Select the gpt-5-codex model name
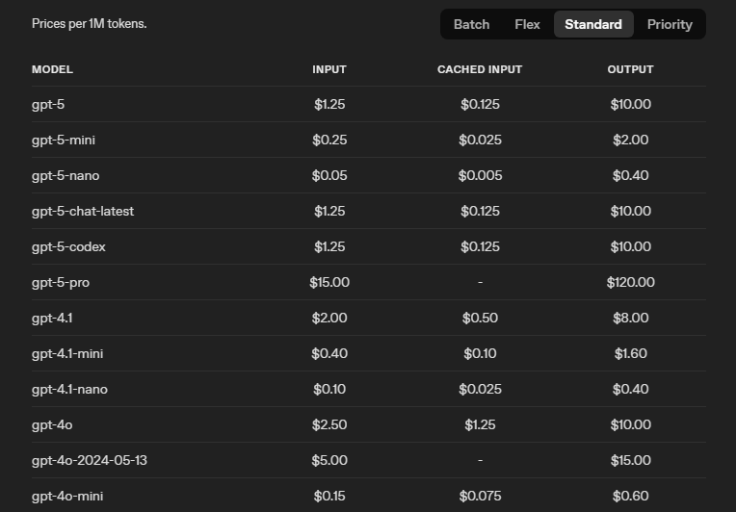Screen dimensions: 736x512 point(68,246)
